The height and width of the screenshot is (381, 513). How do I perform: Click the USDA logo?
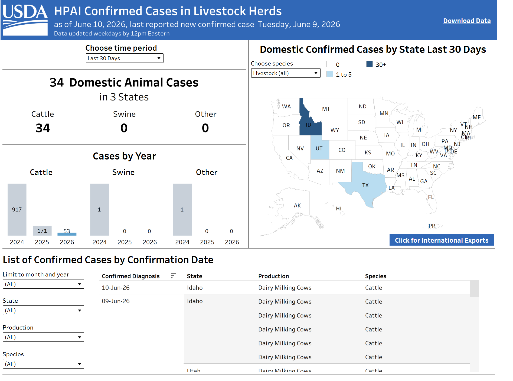pyautogui.click(x=25, y=20)
